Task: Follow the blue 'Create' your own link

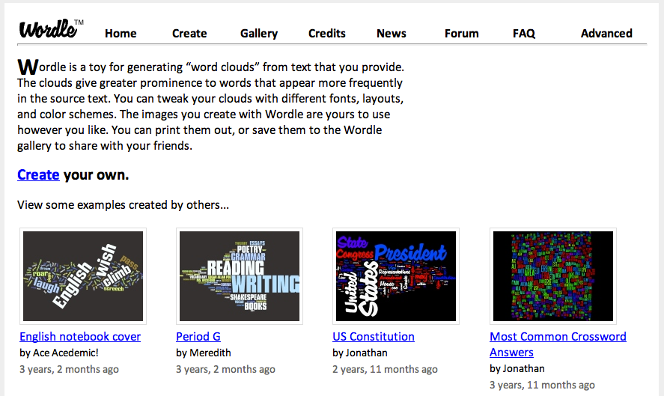Action: click(38, 174)
